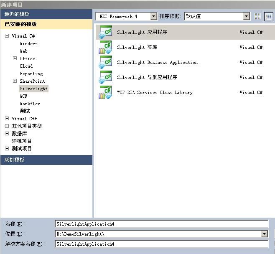This screenshot has height=254, width=275.
Task: Select the Office tree label
Action: [27, 58]
